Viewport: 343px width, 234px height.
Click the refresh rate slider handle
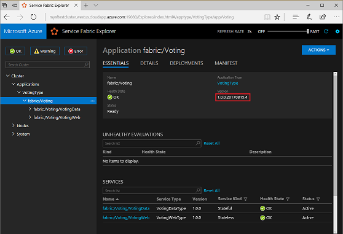[308, 31]
